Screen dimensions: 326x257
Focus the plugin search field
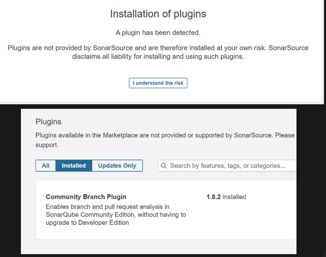pos(227,165)
